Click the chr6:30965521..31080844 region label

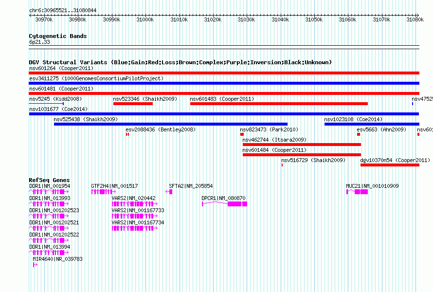(63, 11)
